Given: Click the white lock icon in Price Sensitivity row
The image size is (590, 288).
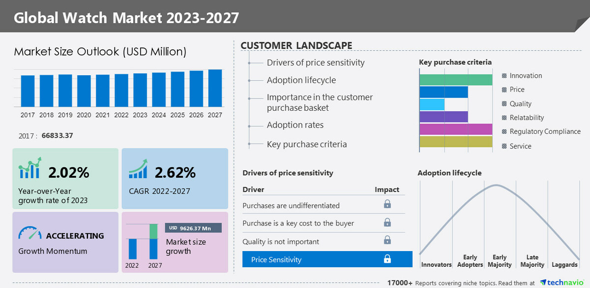Looking at the screenshot, I should 387,259.
